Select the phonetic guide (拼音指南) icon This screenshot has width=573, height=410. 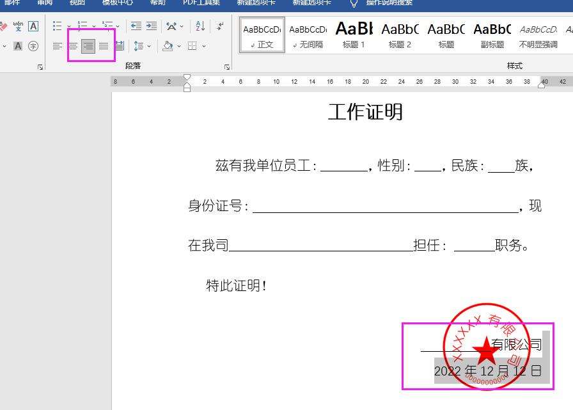(18, 27)
